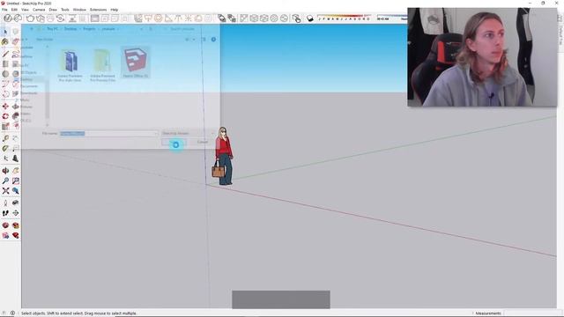Open the View menu
Screen dimensions: 564x317
(25, 10)
